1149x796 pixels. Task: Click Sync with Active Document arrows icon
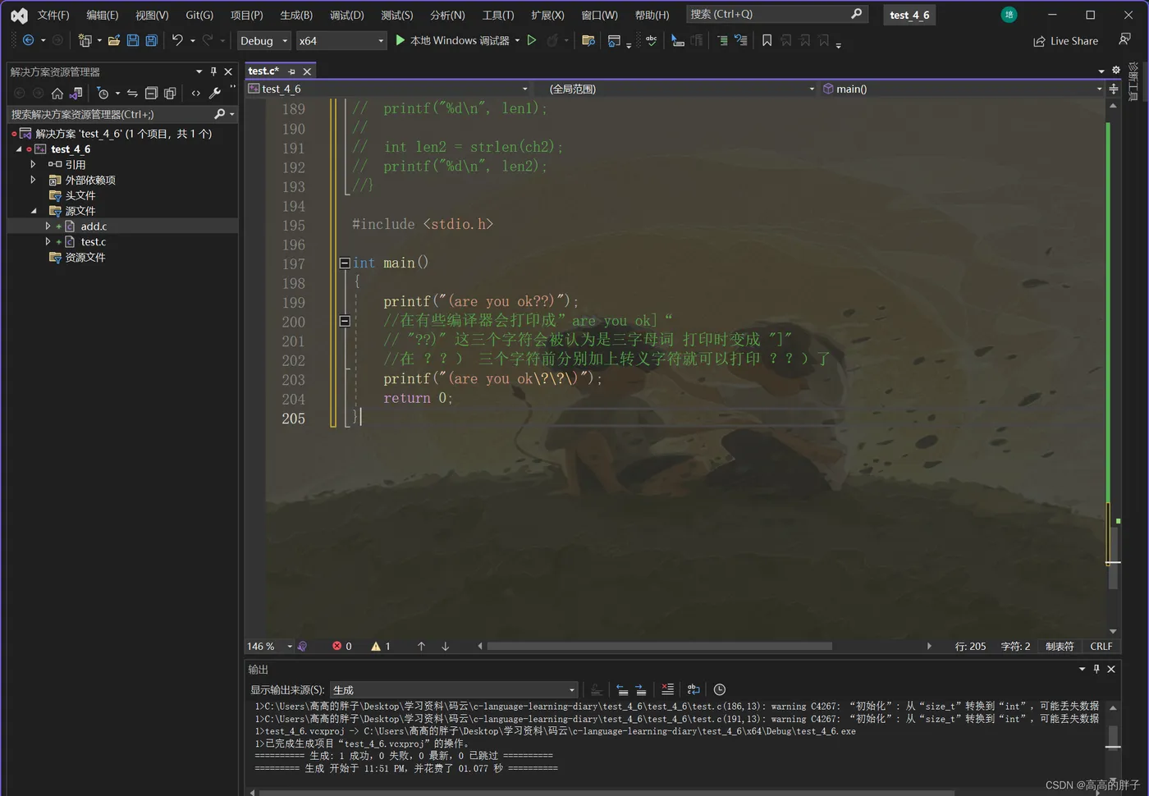[x=132, y=93]
